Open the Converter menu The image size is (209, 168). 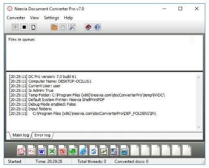(16, 18)
